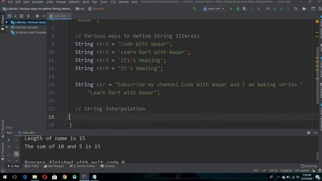Click the collapse all icon in Project panel
Screen dimensions: 322x181
pos(28,16)
